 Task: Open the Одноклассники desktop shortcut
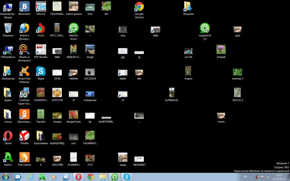pyautogui.click(x=24, y=114)
